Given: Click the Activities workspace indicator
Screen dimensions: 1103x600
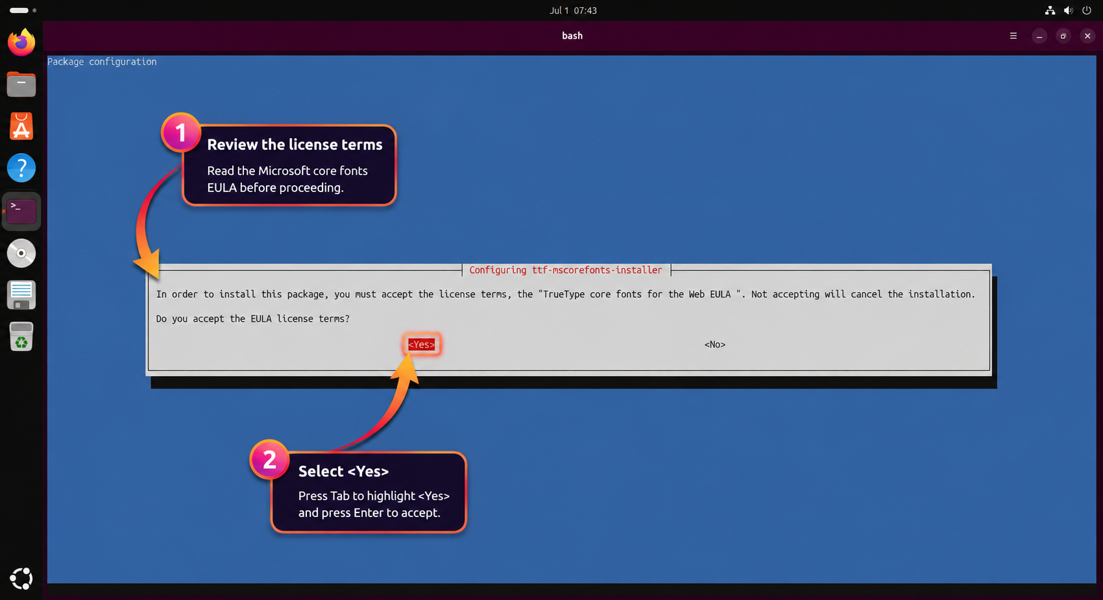Looking at the screenshot, I should [x=23, y=10].
